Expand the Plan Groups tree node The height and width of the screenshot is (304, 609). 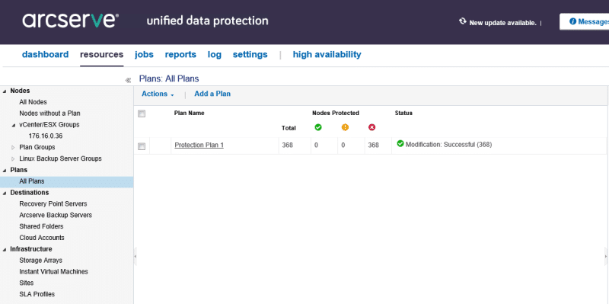point(13,147)
